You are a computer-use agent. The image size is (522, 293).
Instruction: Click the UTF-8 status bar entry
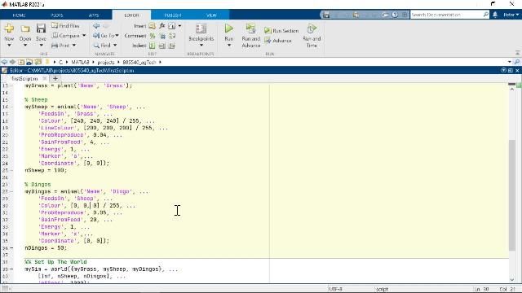coord(335,290)
